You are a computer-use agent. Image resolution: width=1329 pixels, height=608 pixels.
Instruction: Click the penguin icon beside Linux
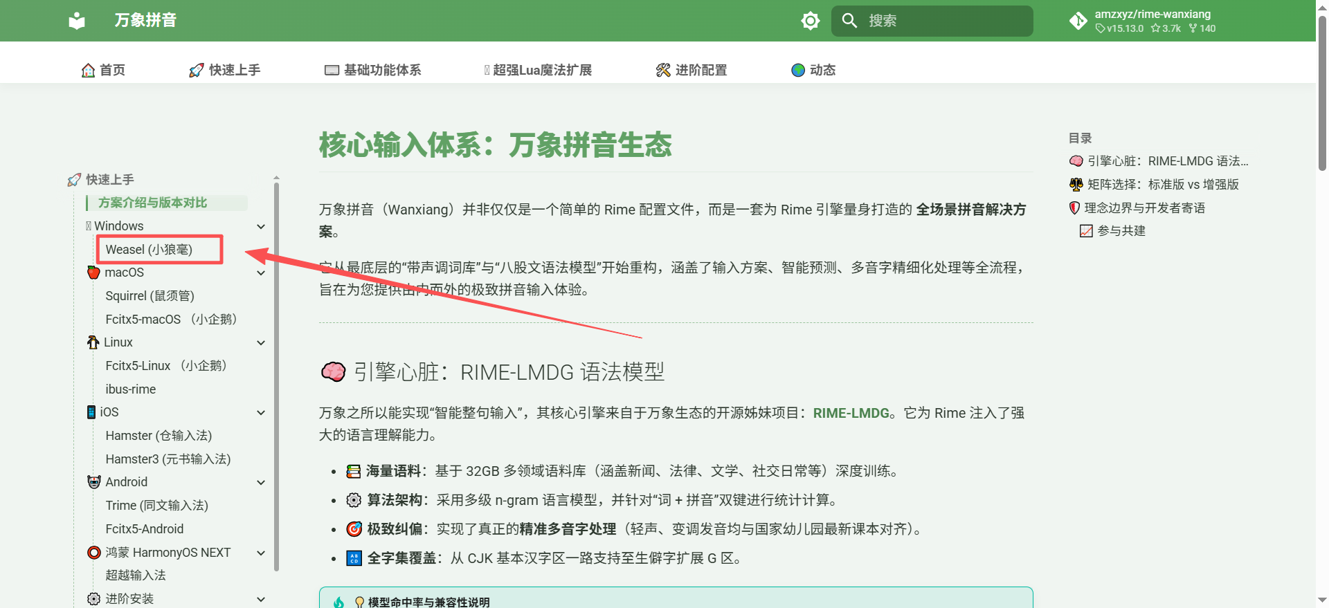coord(93,342)
